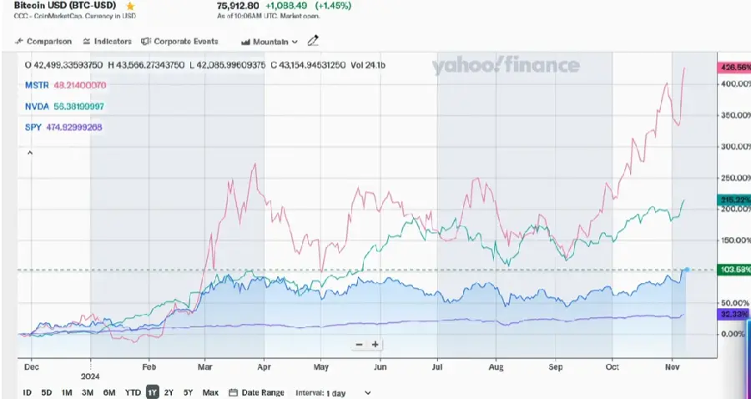Star Bitcoin USD as a favorite
Screen dimensions: 751x399
pos(130,6)
